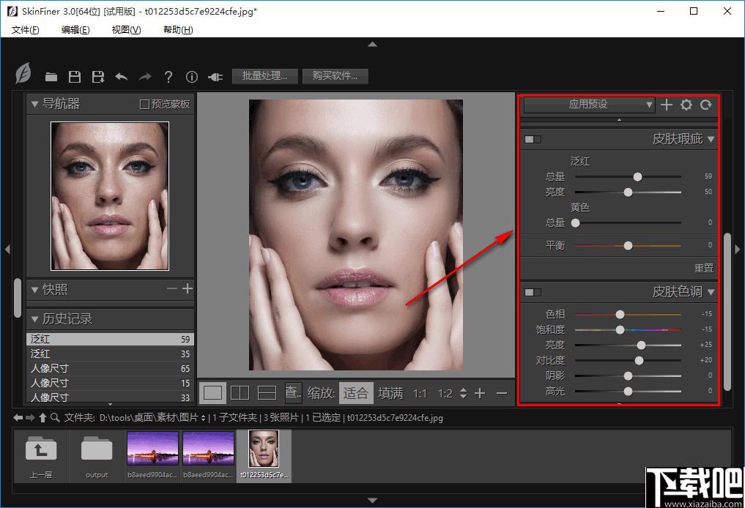Select 适合 zoom mode
Viewport: 745px width, 508px height.
[x=356, y=393]
